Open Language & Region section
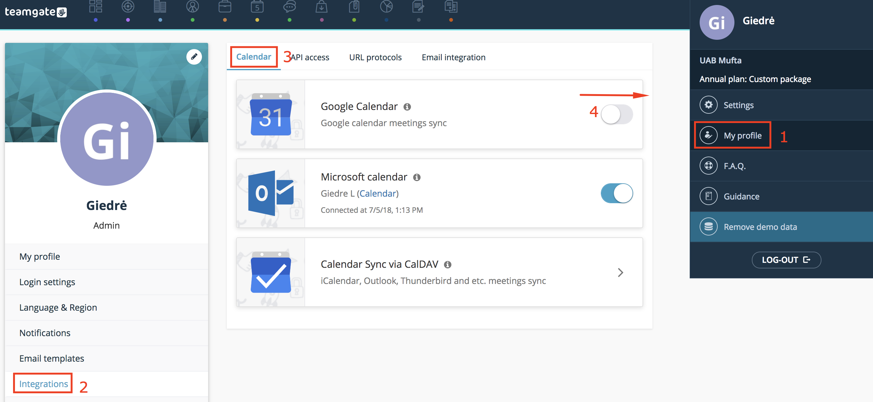Viewport: 873px width, 402px height. [x=107, y=308]
